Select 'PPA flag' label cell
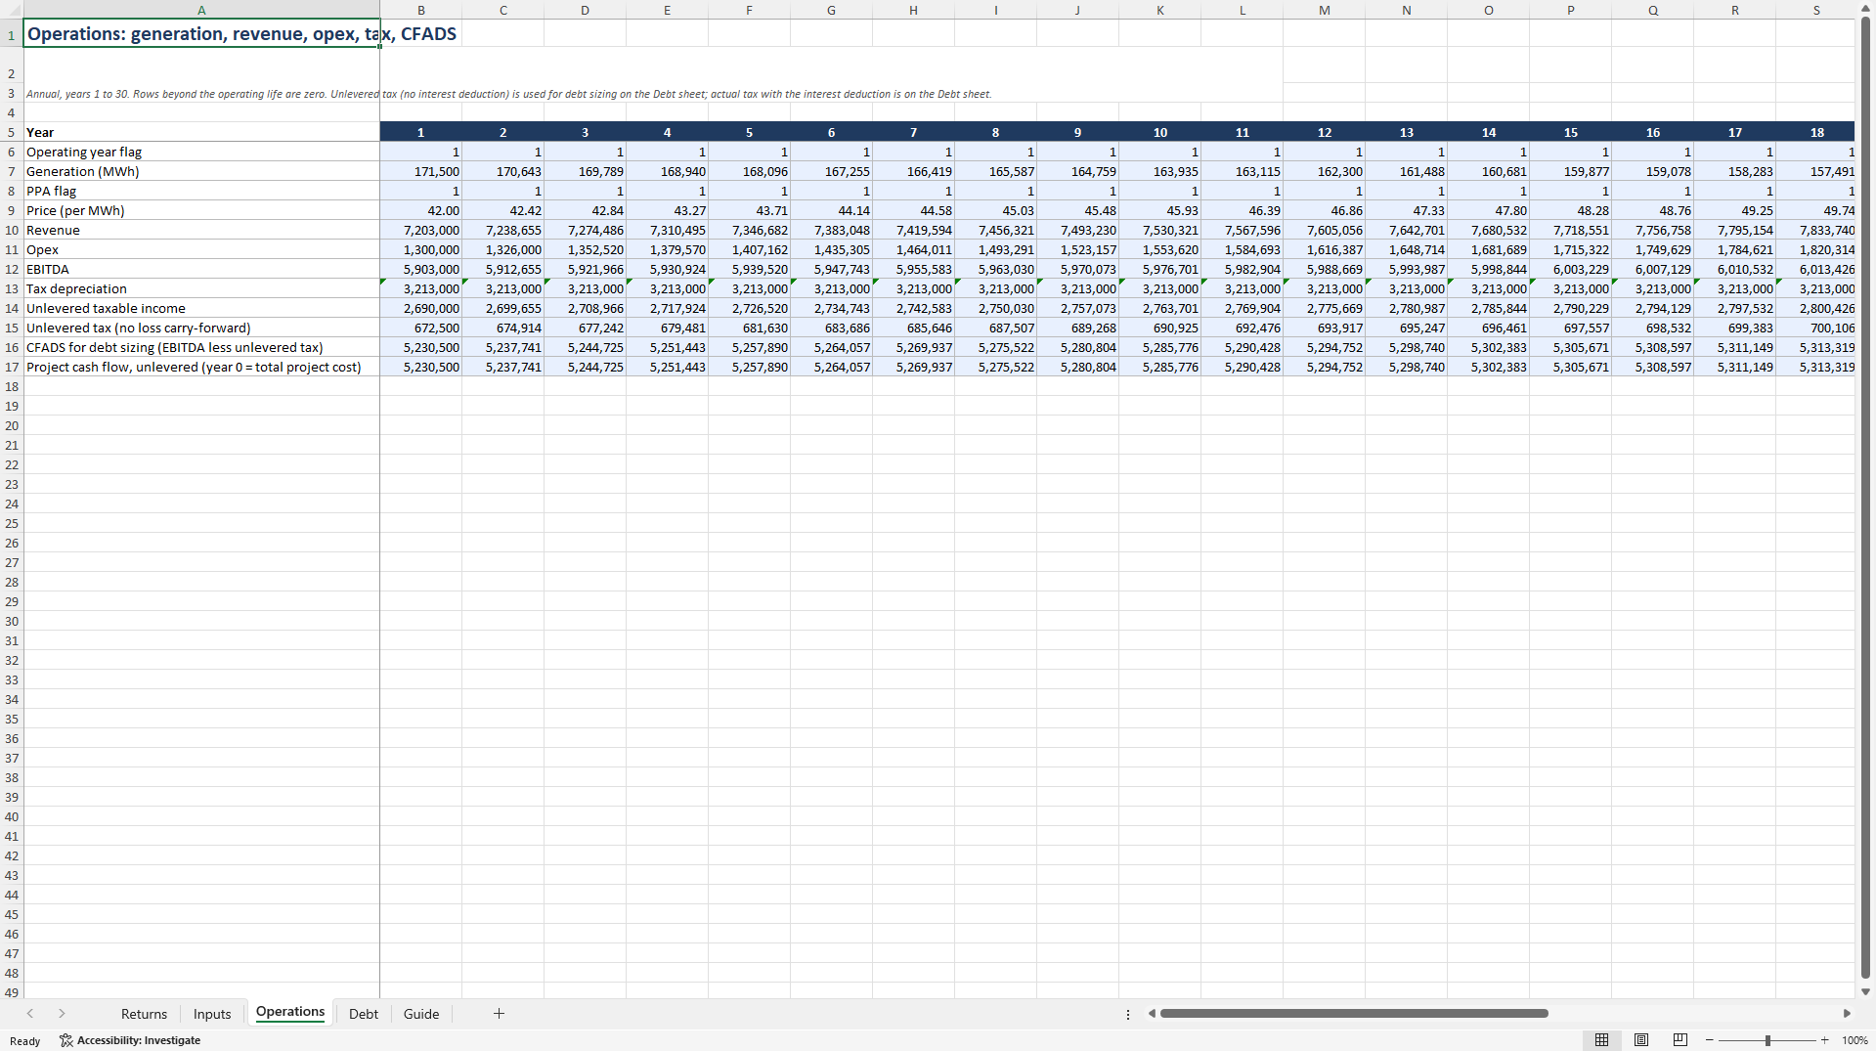Screen dimensions: 1876x1051 coord(201,191)
